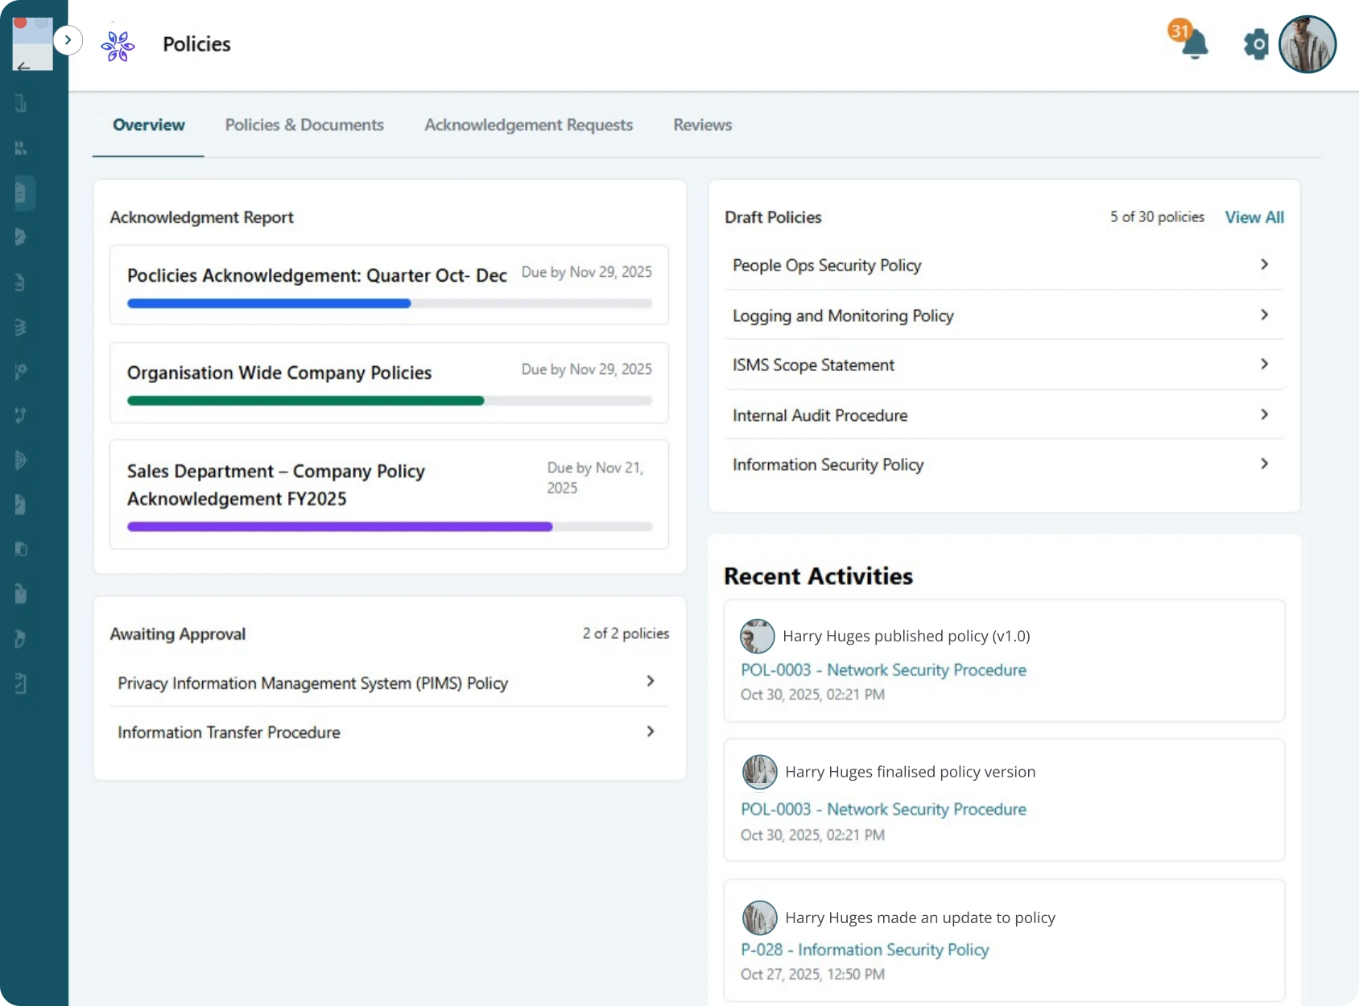Open the Acknowledgement Requests tab
1359x1006 pixels.
[x=528, y=125]
